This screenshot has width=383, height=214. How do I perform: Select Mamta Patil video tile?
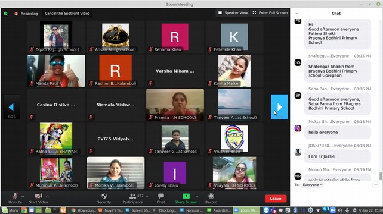tap(56, 71)
